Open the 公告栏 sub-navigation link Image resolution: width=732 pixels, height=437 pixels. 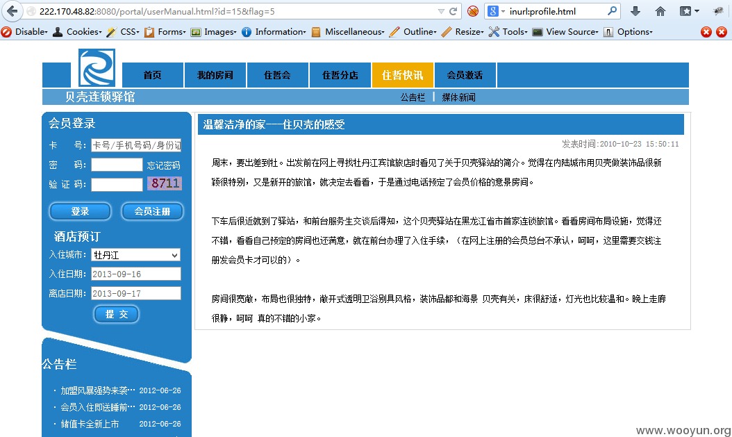(x=413, y=97)
